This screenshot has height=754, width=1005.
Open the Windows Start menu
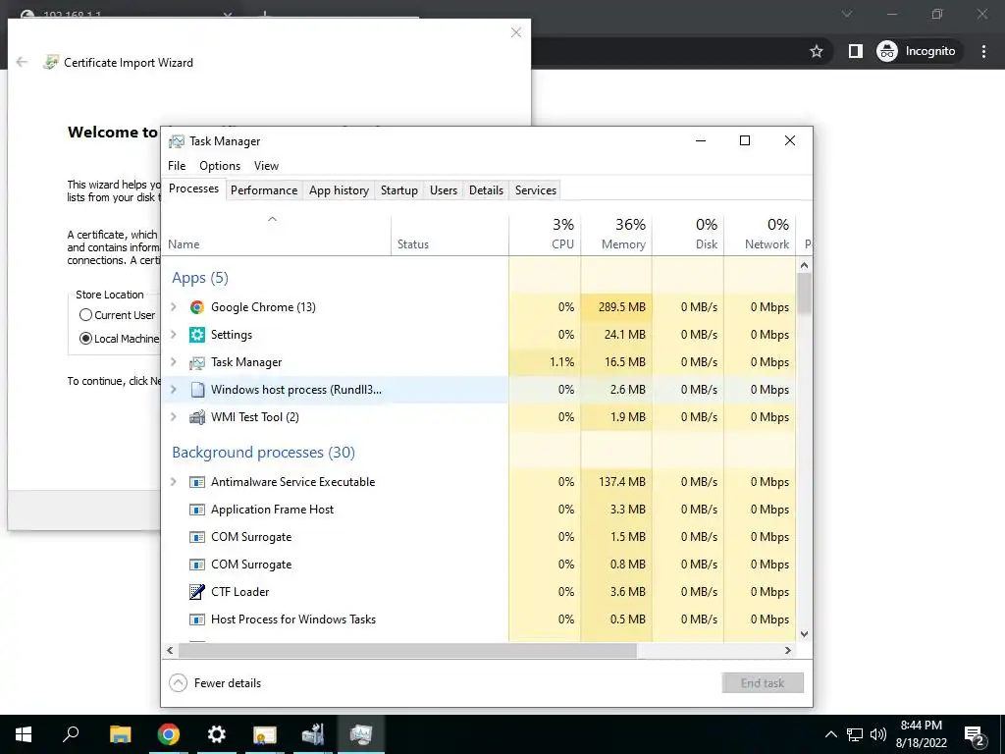click(24, 734)
